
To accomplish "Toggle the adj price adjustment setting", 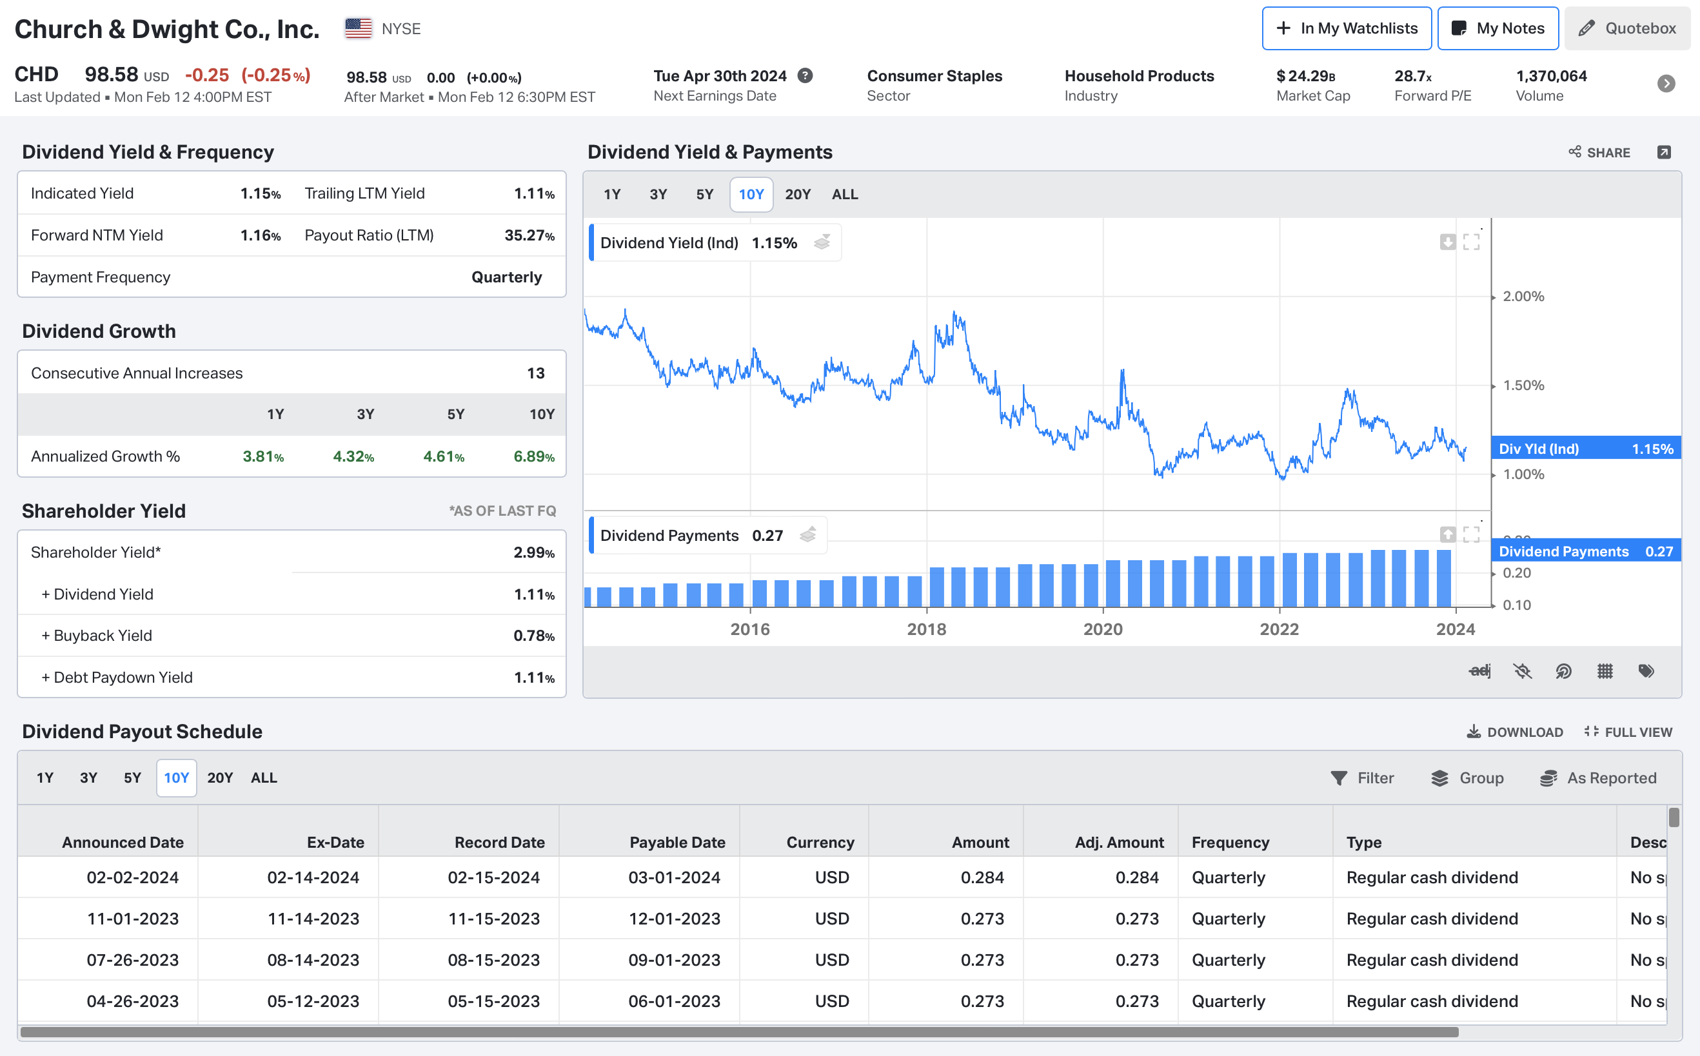I will [1480, 671].
